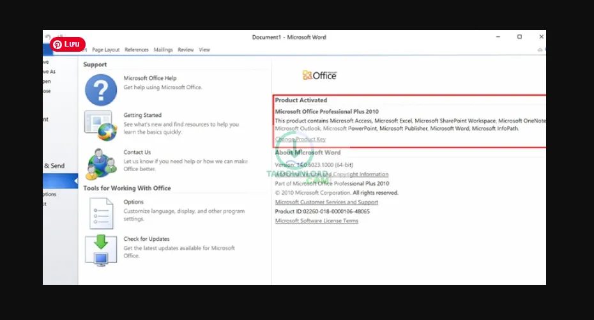Click the Microsoft Office Help question mark icon

[x=101, y=89]
